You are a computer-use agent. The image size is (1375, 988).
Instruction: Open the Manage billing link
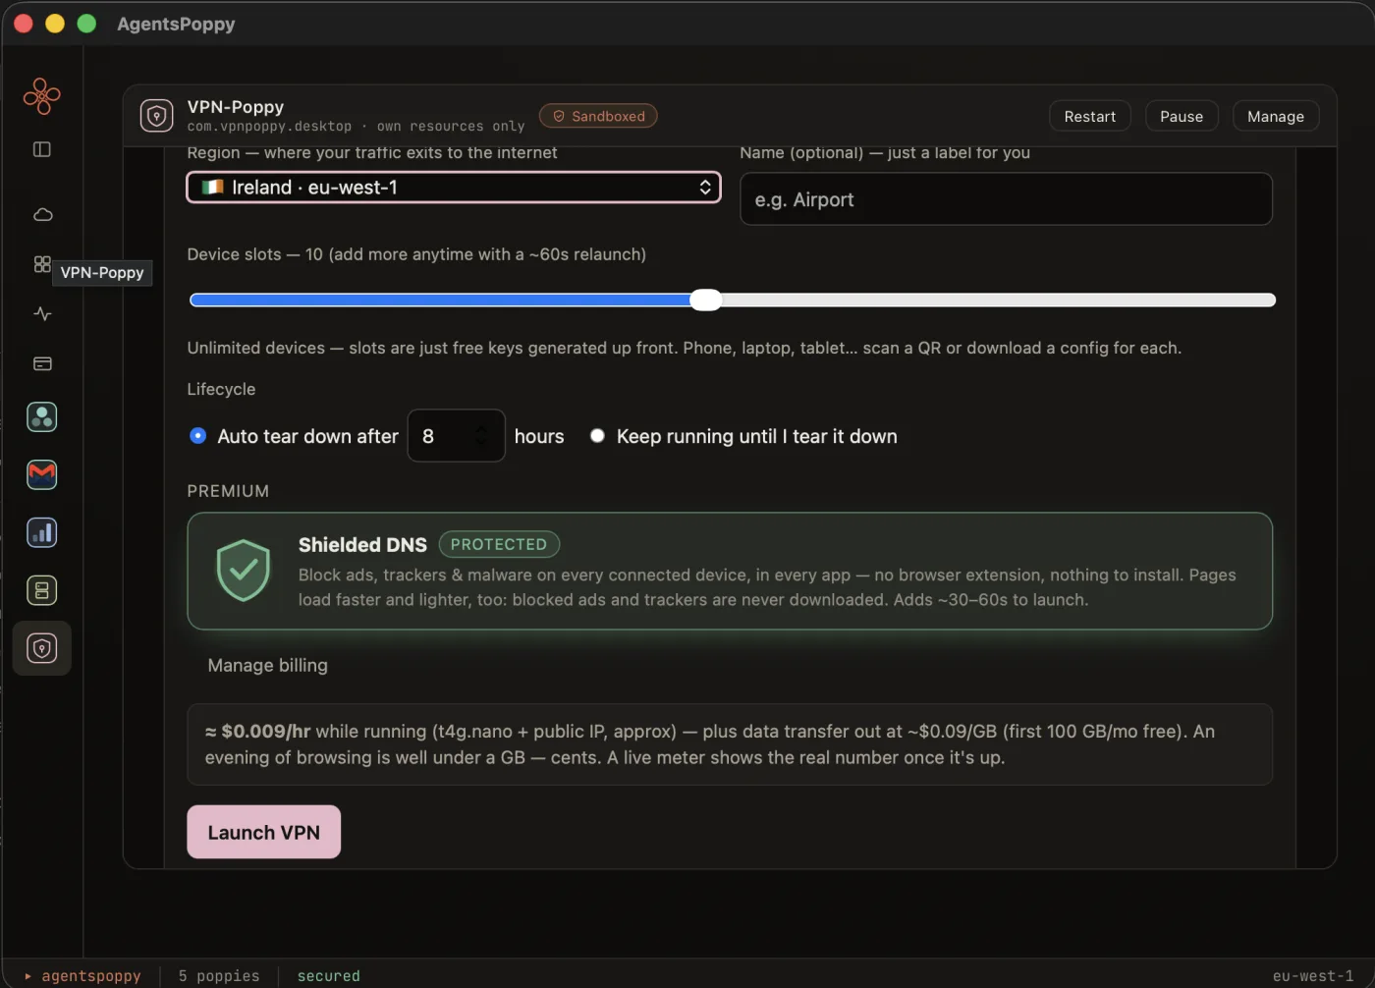(268, 665)
